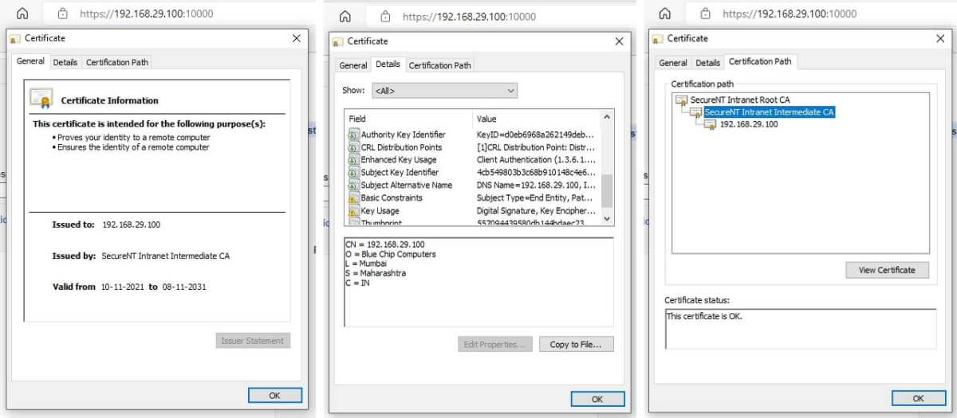957x418 pixels.
Task: Click the Value column header
Action: pos(537,119)
